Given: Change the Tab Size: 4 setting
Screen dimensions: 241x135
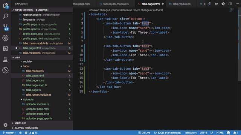Looking at the screenshot, I should [x=191, y=133].
